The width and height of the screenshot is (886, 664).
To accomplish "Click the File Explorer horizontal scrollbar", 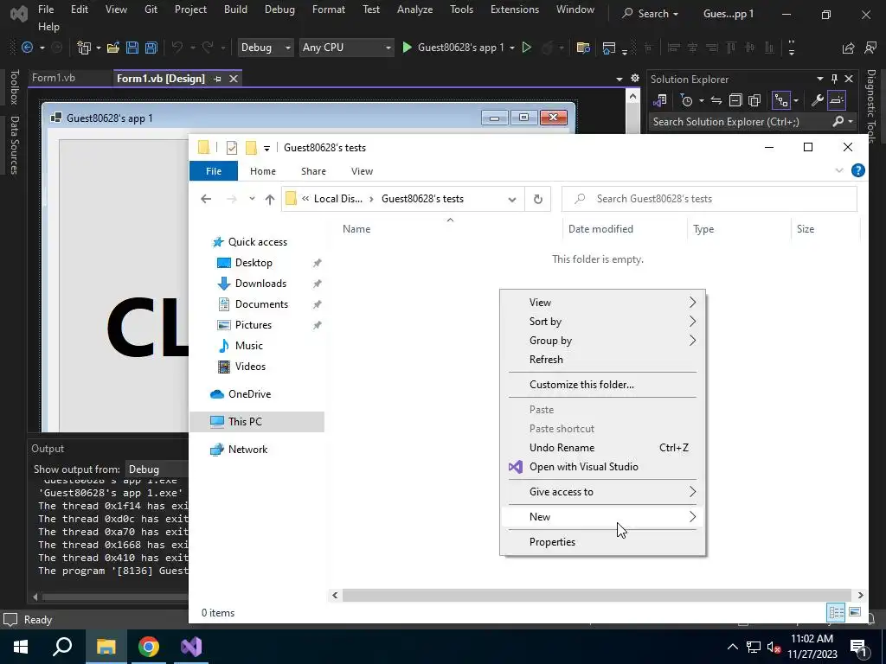I will click(597, 595).
